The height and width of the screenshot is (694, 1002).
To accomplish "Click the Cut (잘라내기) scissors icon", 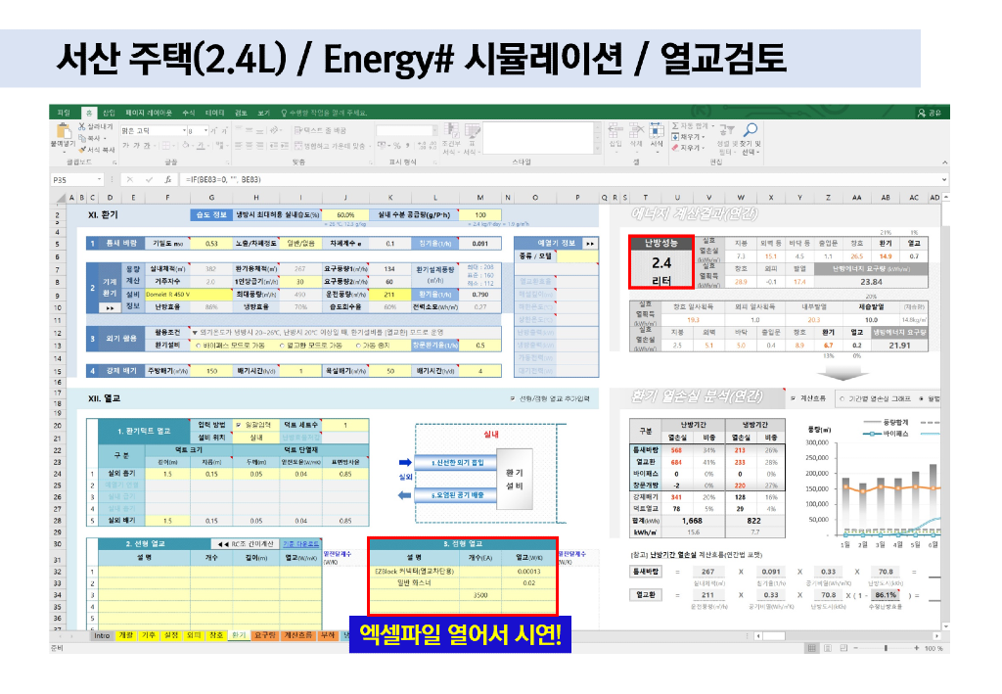I will pyautogui.click(x=82, y=126).
